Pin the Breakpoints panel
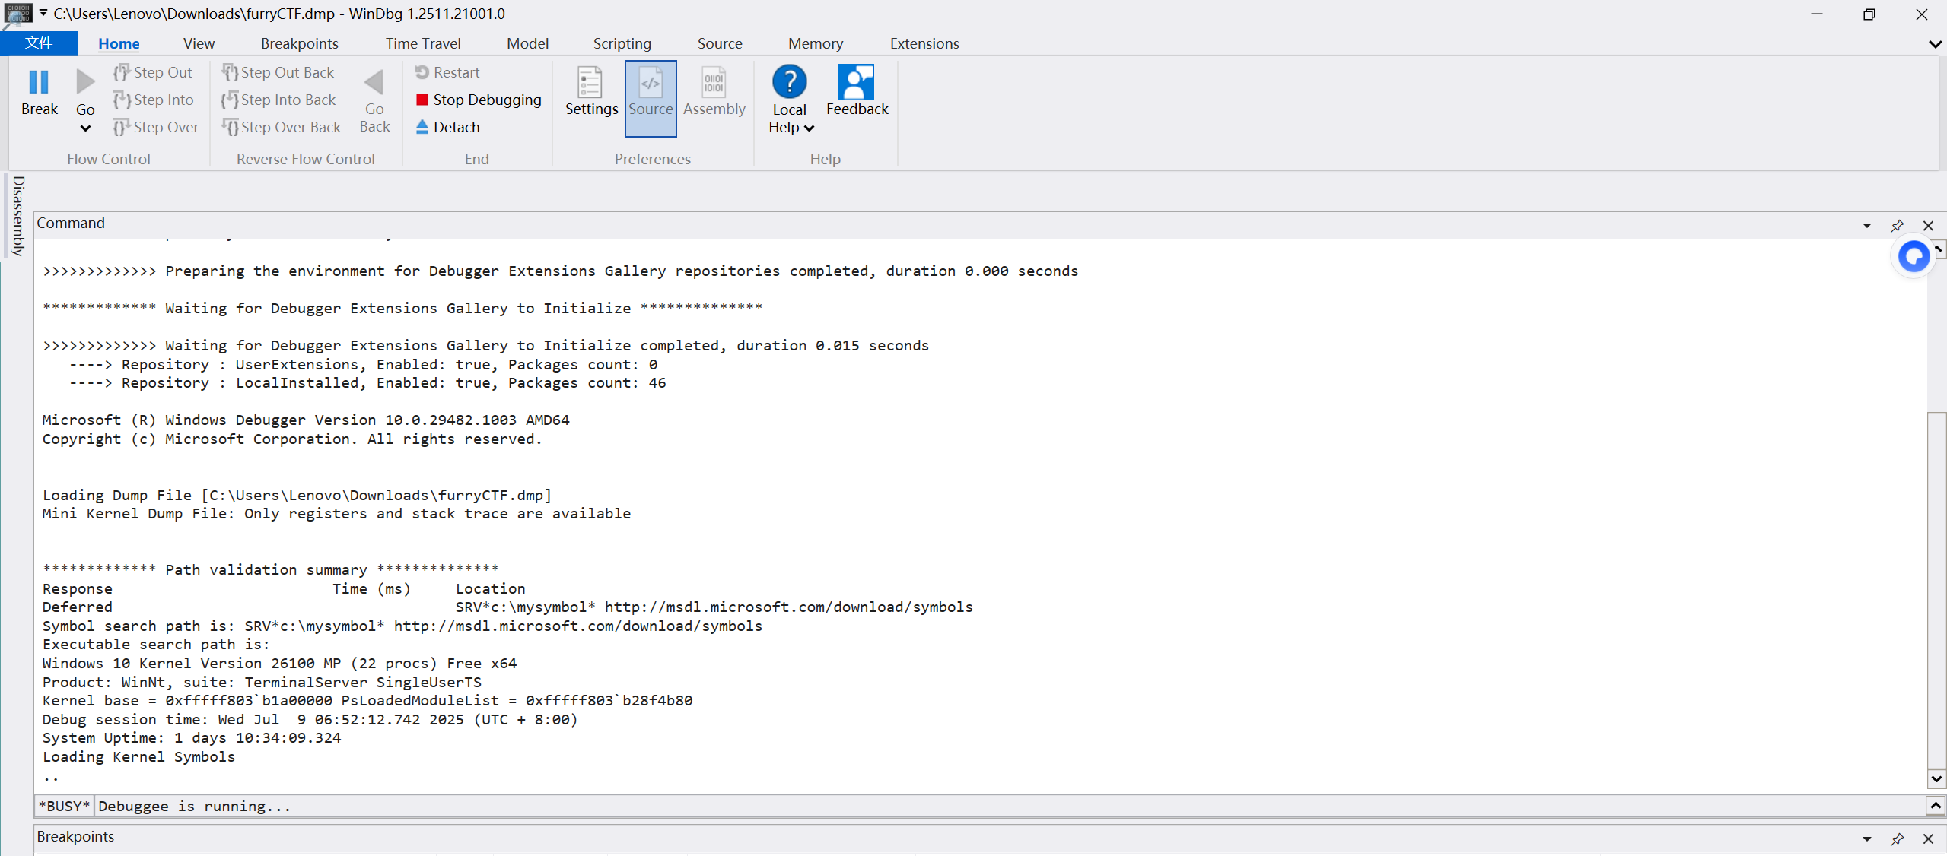1947x856 pixels. point(1897,839)
